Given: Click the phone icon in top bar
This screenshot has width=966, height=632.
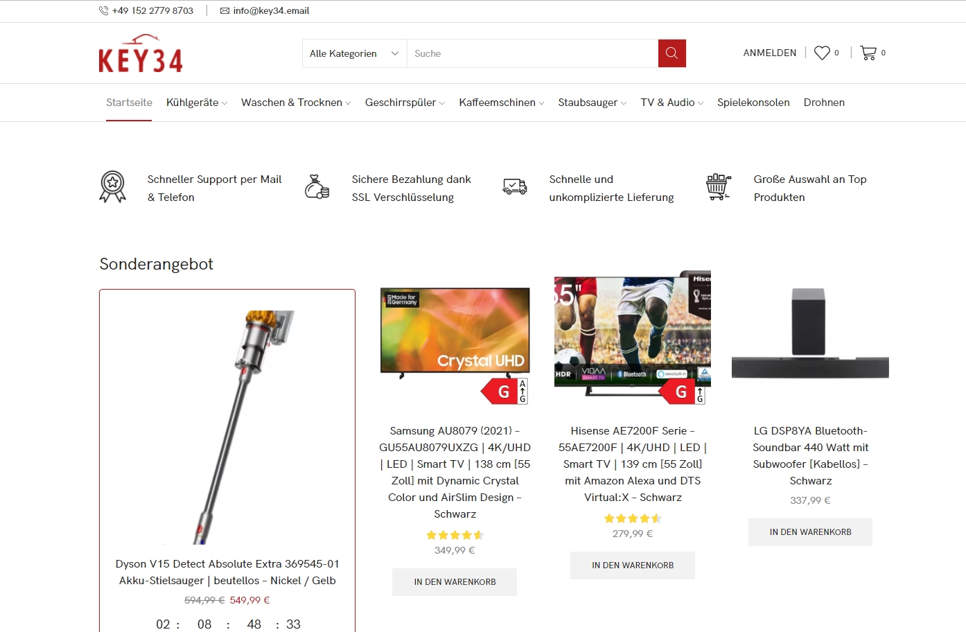Looking at the screenshot, I should pos(103,10).
